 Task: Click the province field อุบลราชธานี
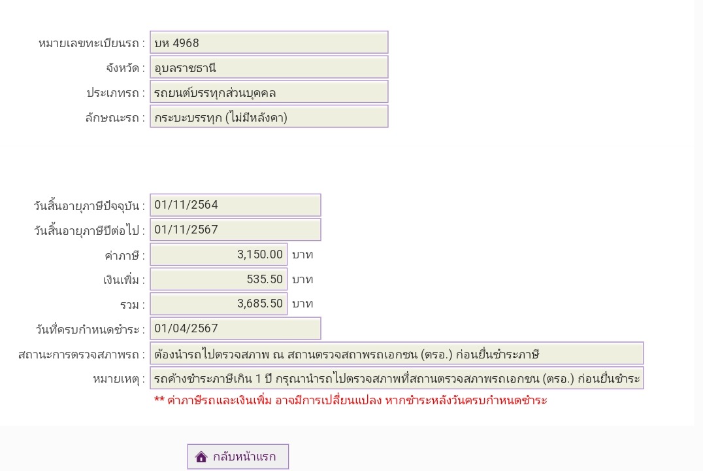[x=269, y=67]
